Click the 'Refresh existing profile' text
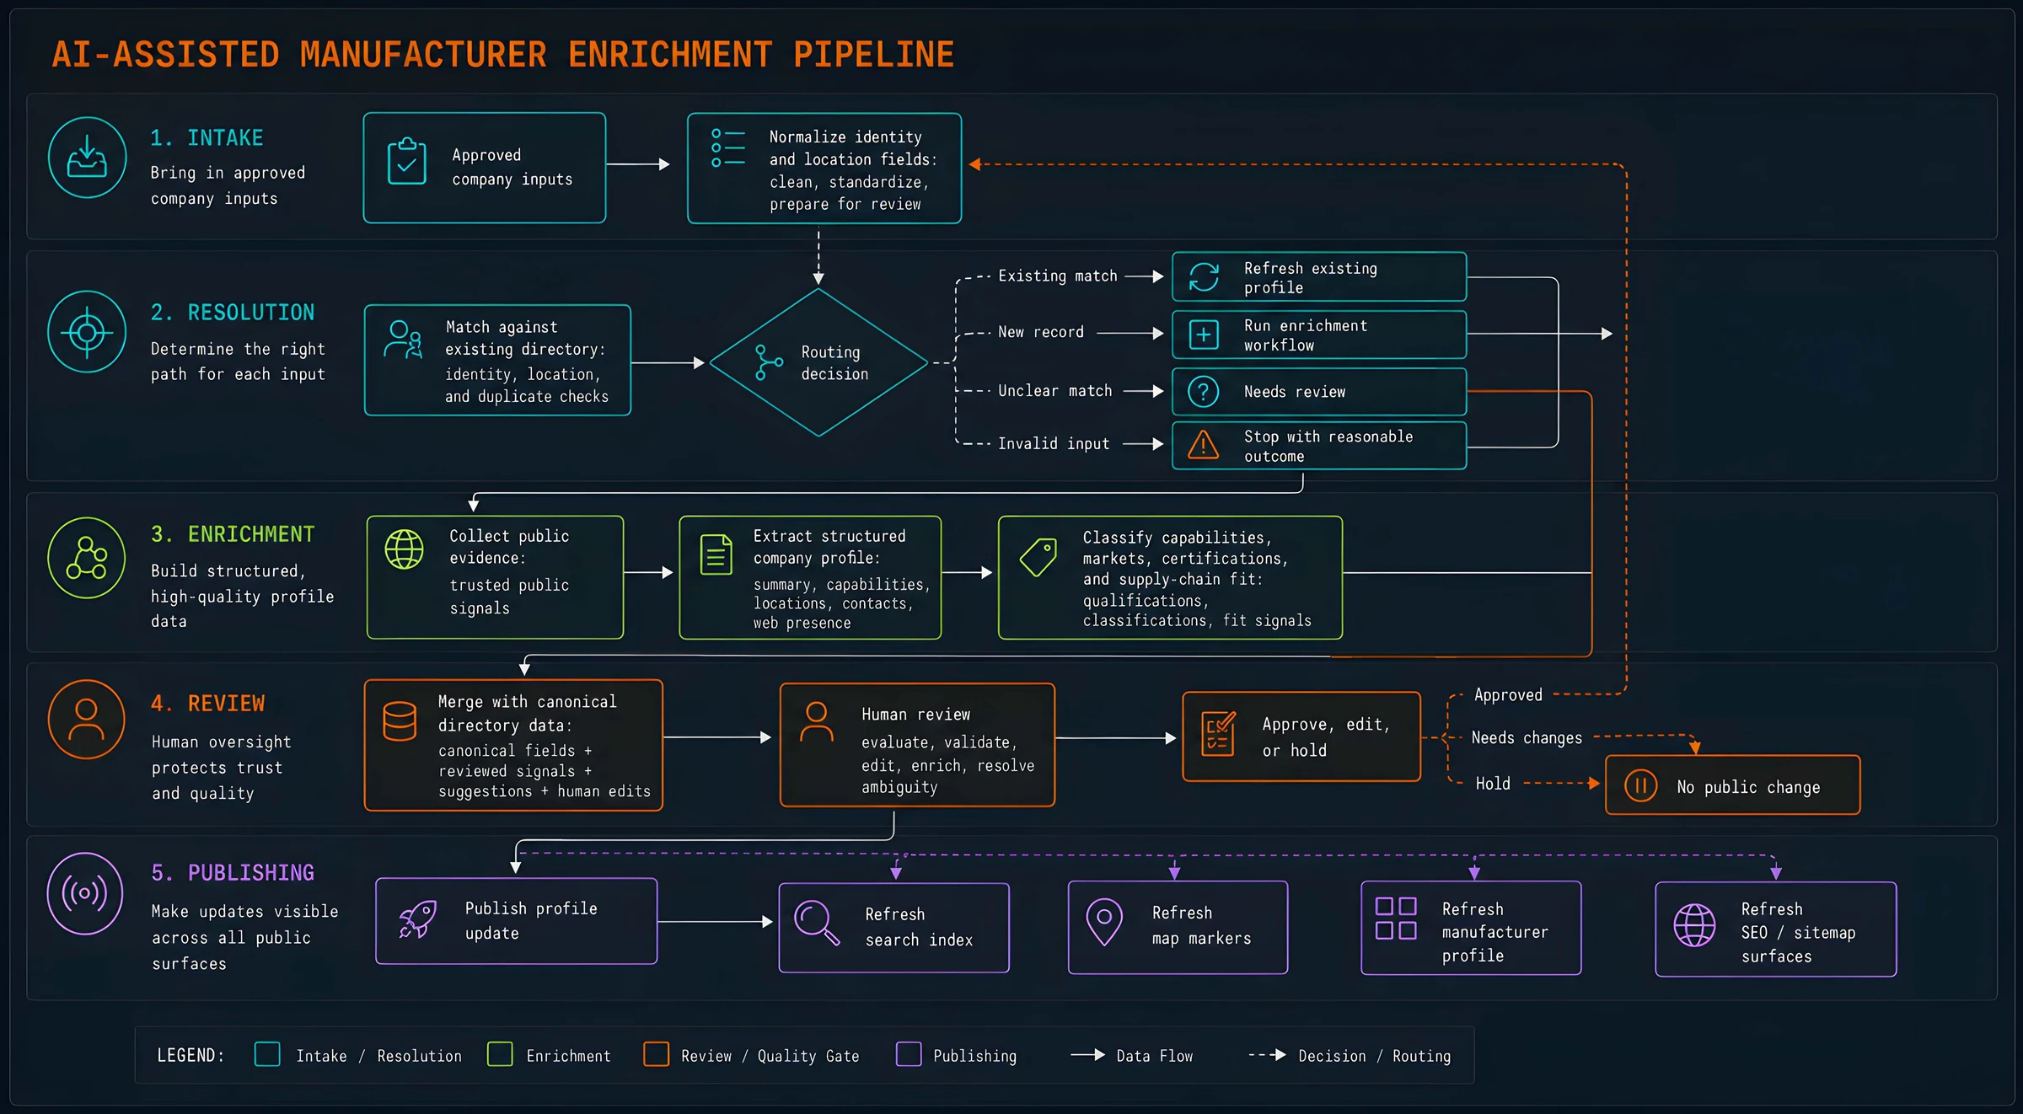 [1311, 278]
